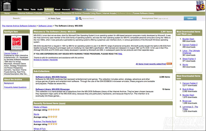206x131 pixels.
Task: Open the Wings of Fury item
Action: 40,129
